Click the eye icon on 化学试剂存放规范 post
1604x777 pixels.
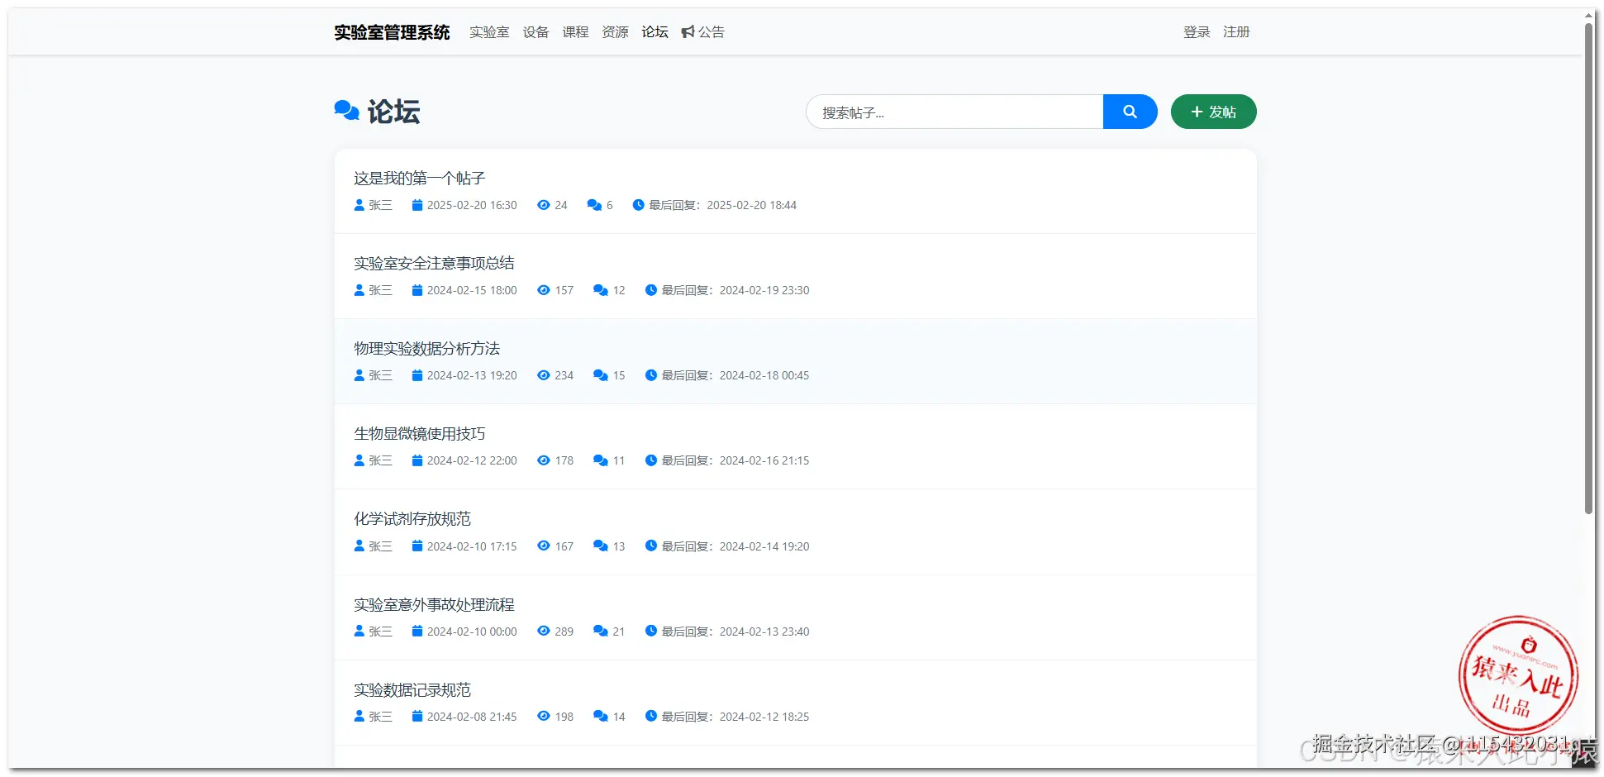tap(543, 546)
